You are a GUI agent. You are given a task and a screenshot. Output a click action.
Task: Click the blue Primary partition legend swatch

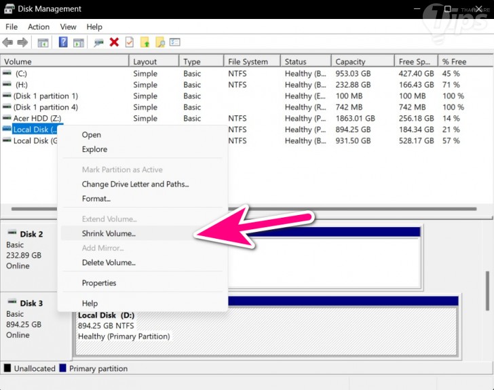click(x=62, y=368)
